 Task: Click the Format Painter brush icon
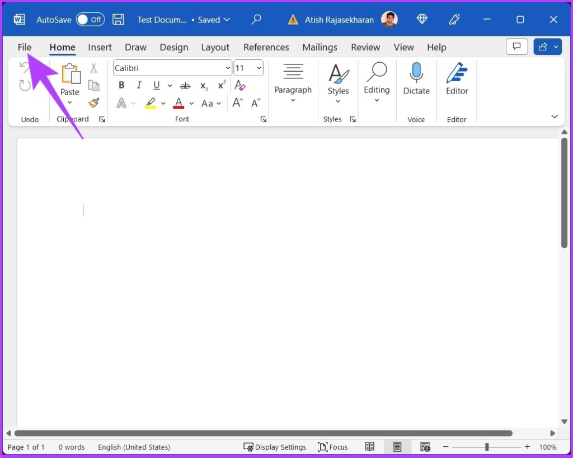[93, 103]
